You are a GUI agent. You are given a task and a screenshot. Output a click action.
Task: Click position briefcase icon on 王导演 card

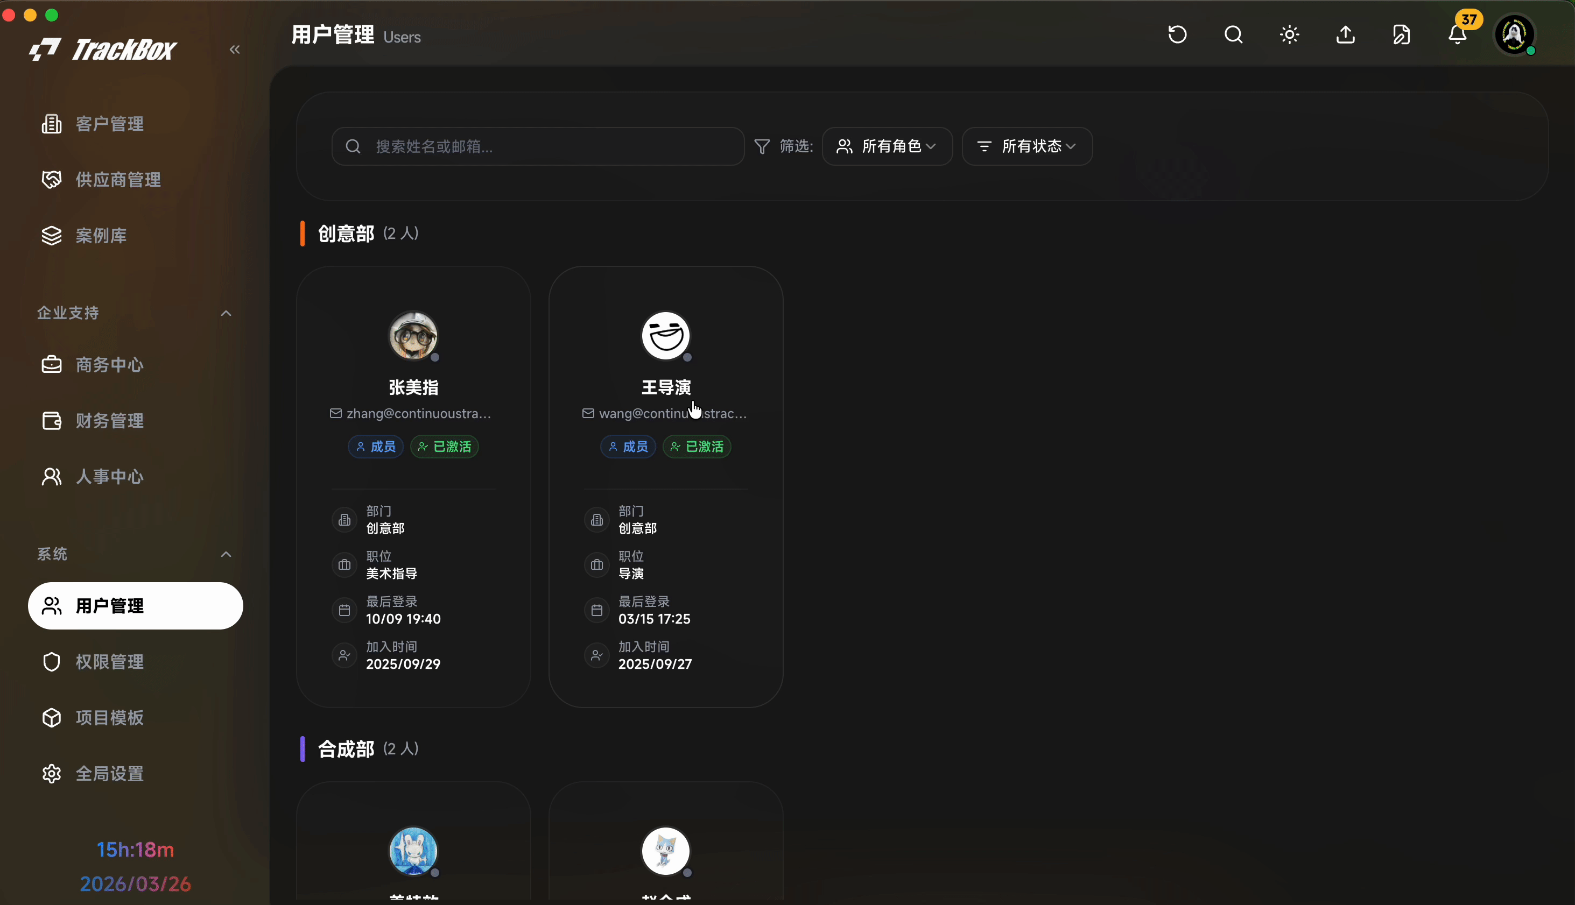[597, 565]
